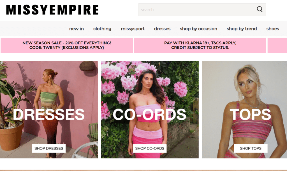
Task: Click the search magnifier icon
Action: [x=260, y=9]
